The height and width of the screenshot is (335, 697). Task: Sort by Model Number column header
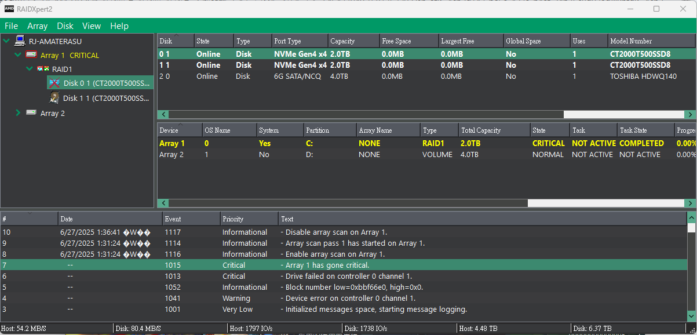pos(652,41)
